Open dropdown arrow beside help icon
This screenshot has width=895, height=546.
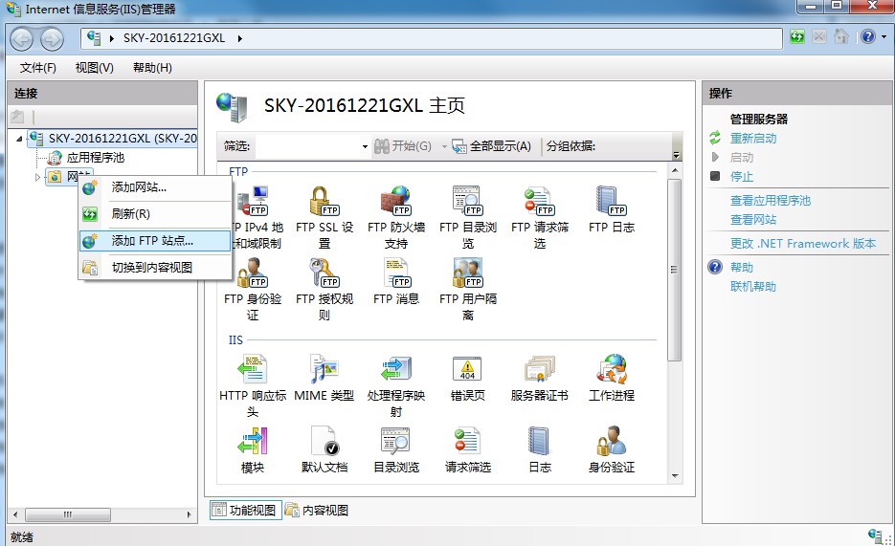(884, 37)
